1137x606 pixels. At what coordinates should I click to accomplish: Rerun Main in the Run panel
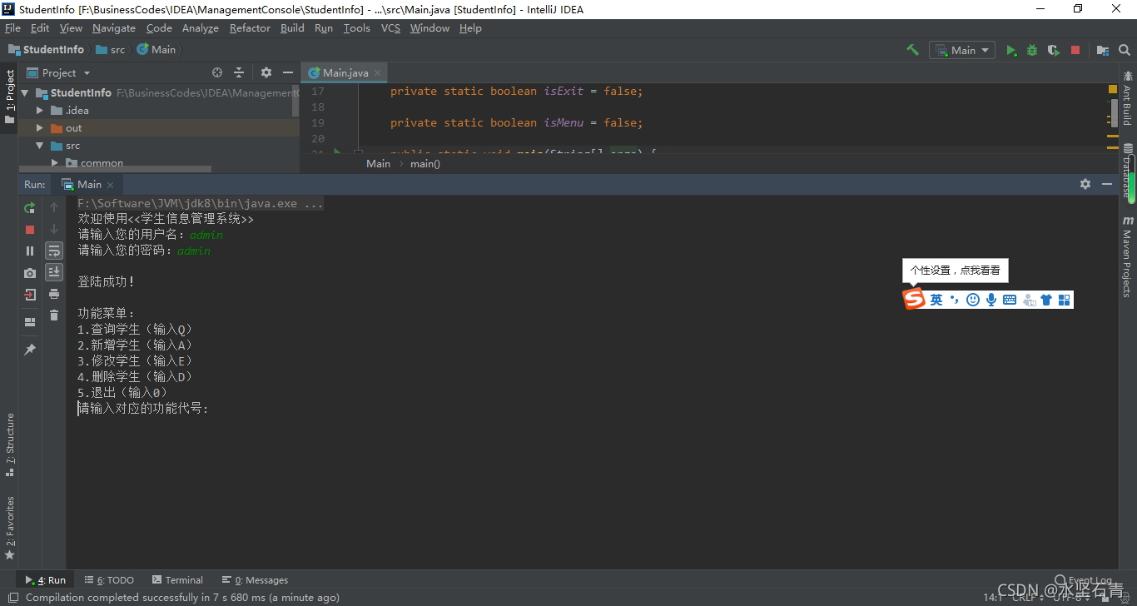pyautogui.click(x=30, y=207)
